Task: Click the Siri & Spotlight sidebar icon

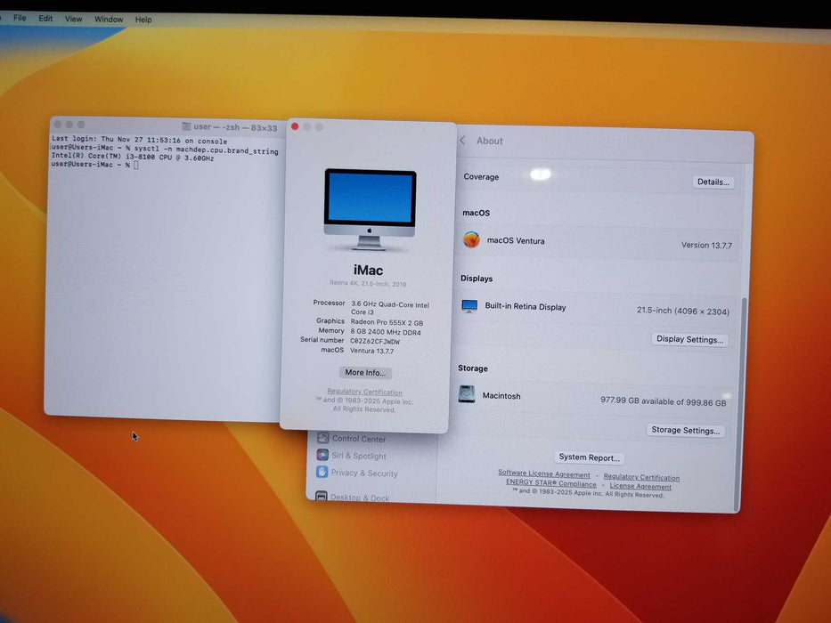Action: point(322,455)
